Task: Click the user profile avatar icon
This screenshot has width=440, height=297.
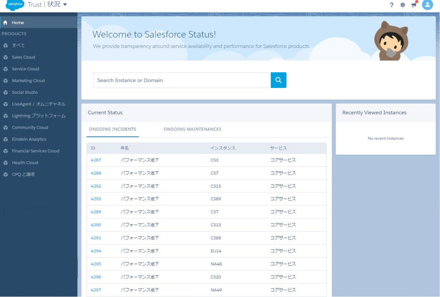Action: click(x=427, y=5)
